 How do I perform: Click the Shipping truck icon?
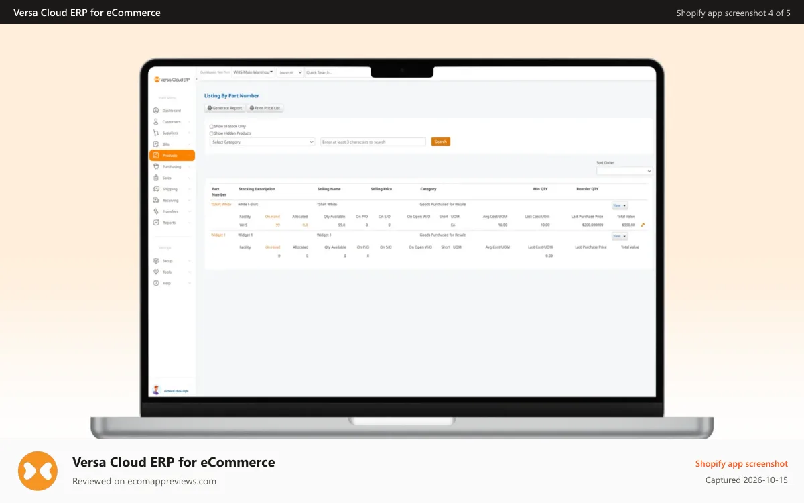coord(156,189)
